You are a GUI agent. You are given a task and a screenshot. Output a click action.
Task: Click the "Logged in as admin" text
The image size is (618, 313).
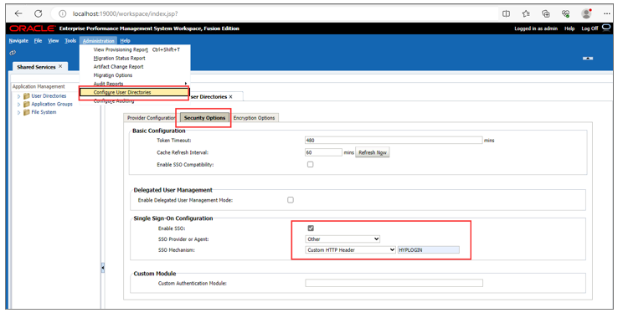pyautogui.click(x=536, y=28)
